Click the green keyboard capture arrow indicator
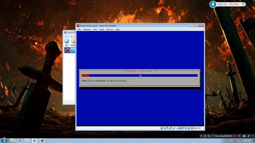 pos(192,128)
